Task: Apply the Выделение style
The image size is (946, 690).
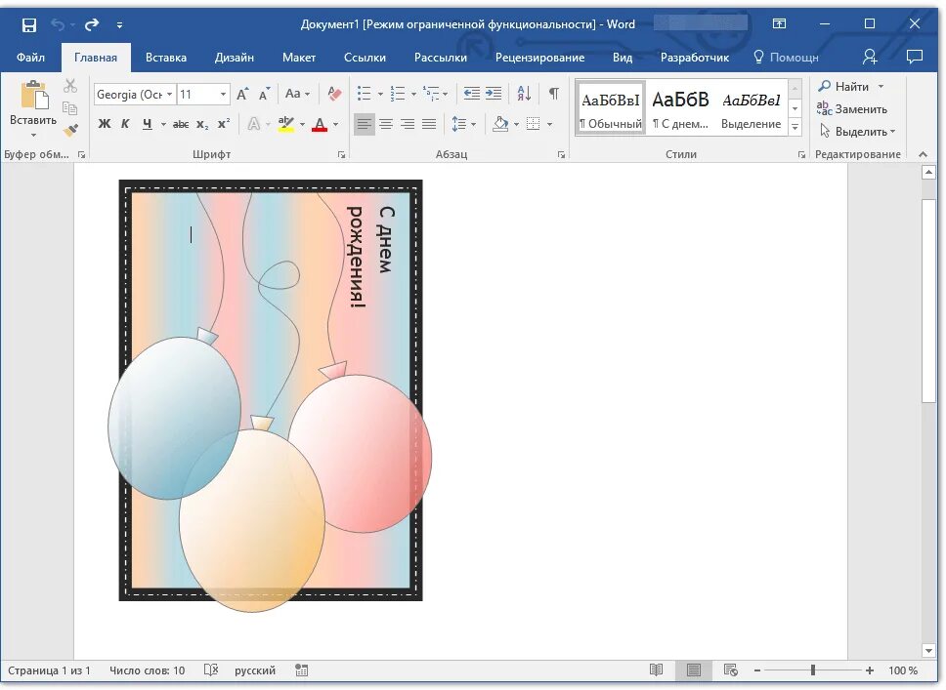Action: pos(752,108)
